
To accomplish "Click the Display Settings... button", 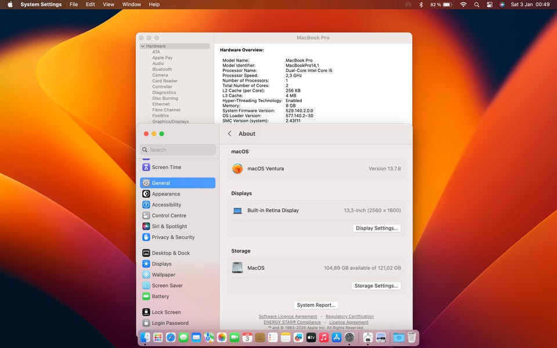I will click(x=377, y=228).
